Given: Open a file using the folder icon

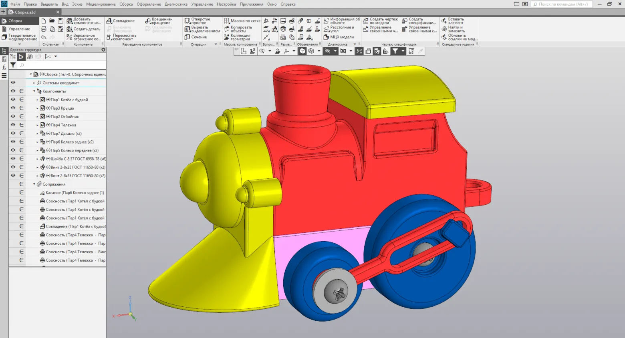Looking at the screenshot, I should point(52,21).
